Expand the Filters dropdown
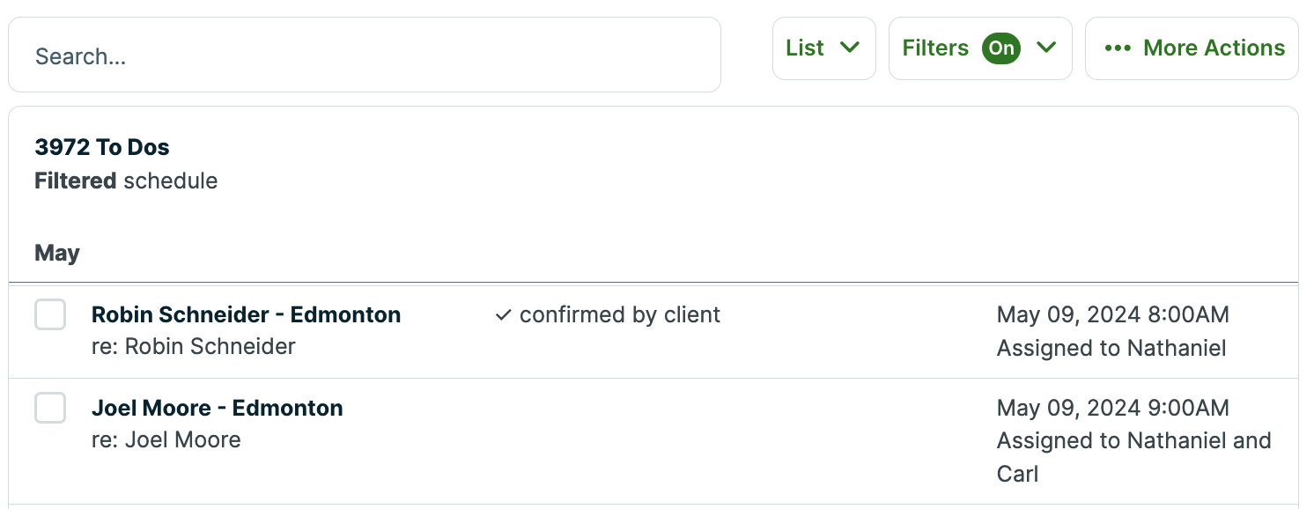 coord(980,48)
